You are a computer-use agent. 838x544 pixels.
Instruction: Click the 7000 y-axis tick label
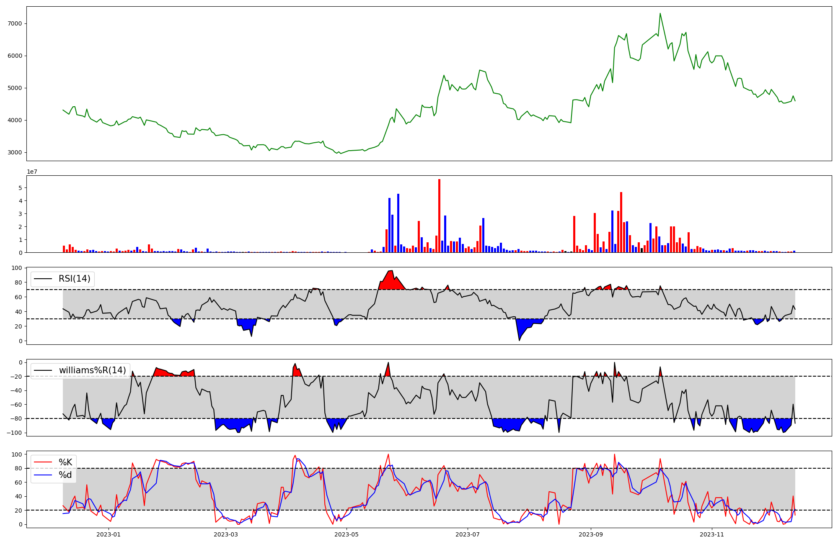[x=15, y=23]
